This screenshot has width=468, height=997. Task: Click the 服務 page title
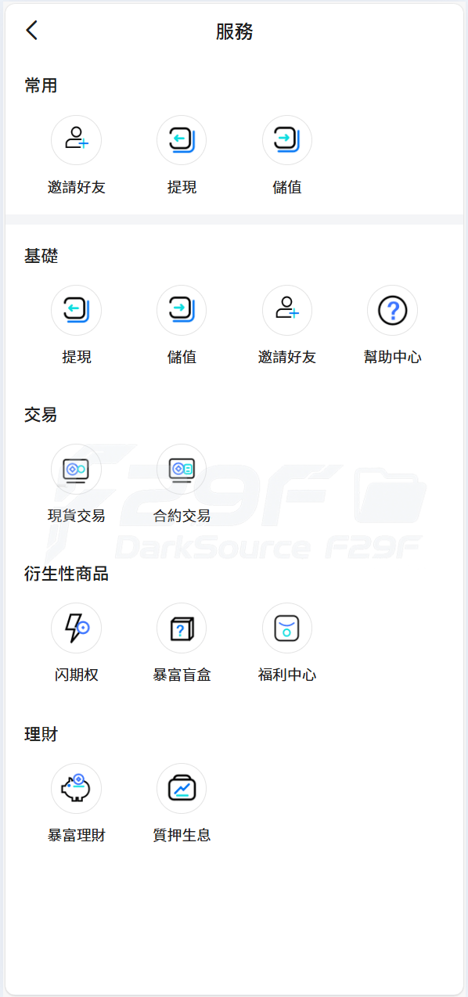[x=234, y=31]
